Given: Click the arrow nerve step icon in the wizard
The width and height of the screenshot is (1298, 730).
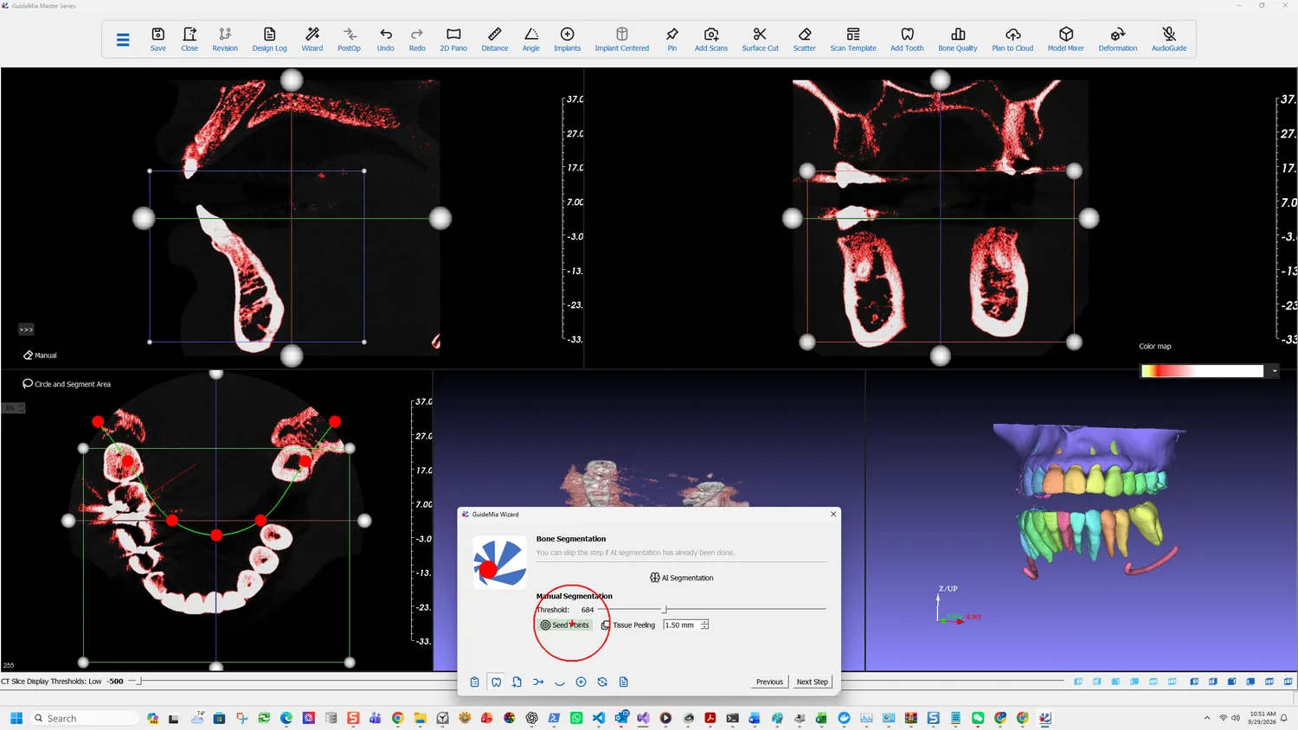Looking at the screenshot, I should coord(538,682).
